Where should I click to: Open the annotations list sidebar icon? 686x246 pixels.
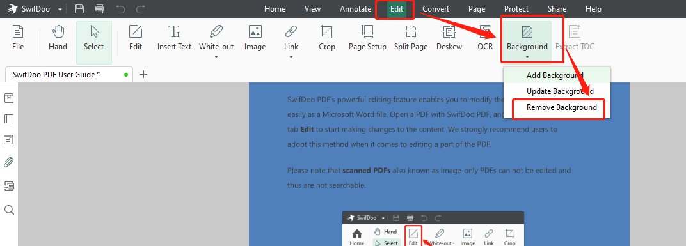coord(9,140)
